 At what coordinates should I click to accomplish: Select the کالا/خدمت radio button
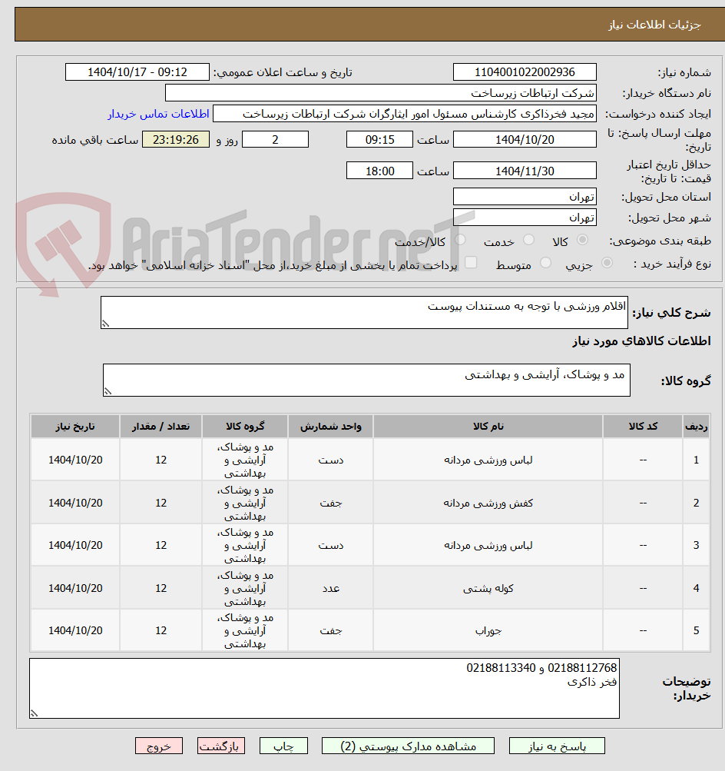pyautogui.click(x=460, y=240)
